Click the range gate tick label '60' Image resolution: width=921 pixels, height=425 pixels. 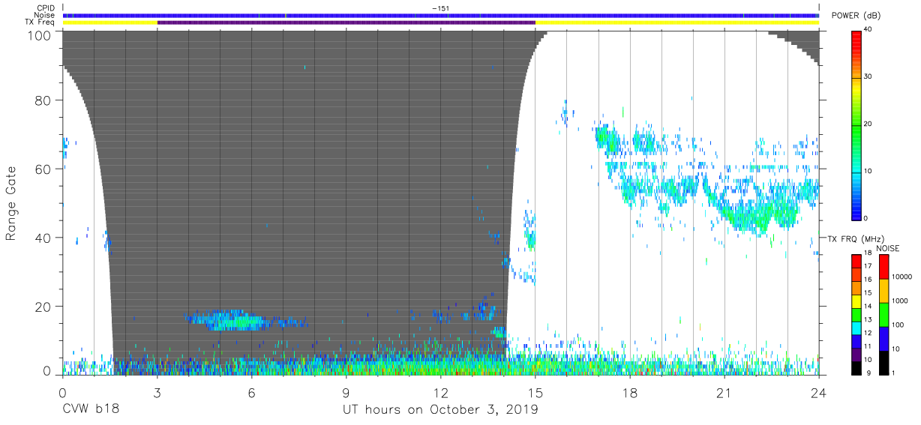pyautogui.click(x=44, y=169)
